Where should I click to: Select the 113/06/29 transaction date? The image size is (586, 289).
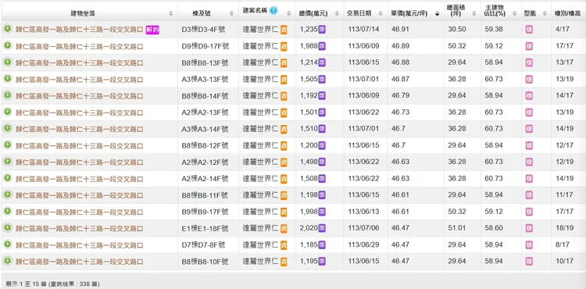(363, 245)
